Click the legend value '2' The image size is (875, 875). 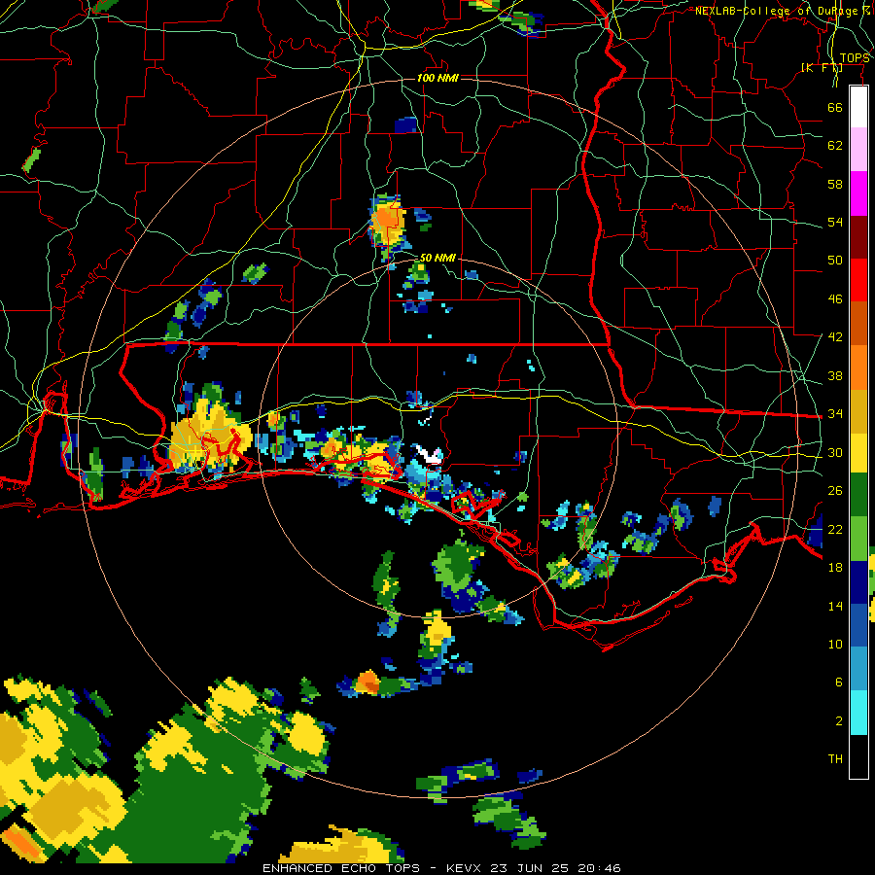point(838,721)
